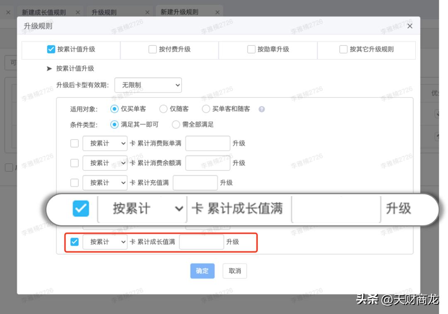The height and width of the screenshot is (314, 448).
Task: Select the 仅随客 radio option
Action: click(164, 109)
